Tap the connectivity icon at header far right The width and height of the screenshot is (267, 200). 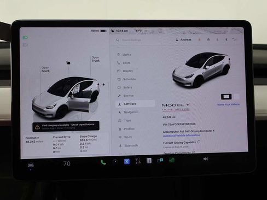(x=234, y=39)
